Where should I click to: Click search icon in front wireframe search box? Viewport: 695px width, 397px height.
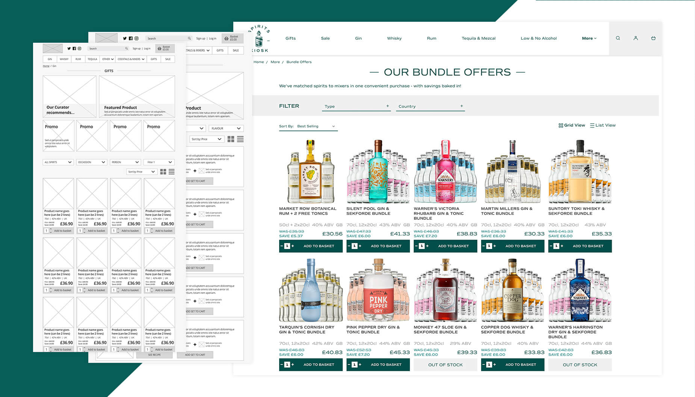[127, 48]
